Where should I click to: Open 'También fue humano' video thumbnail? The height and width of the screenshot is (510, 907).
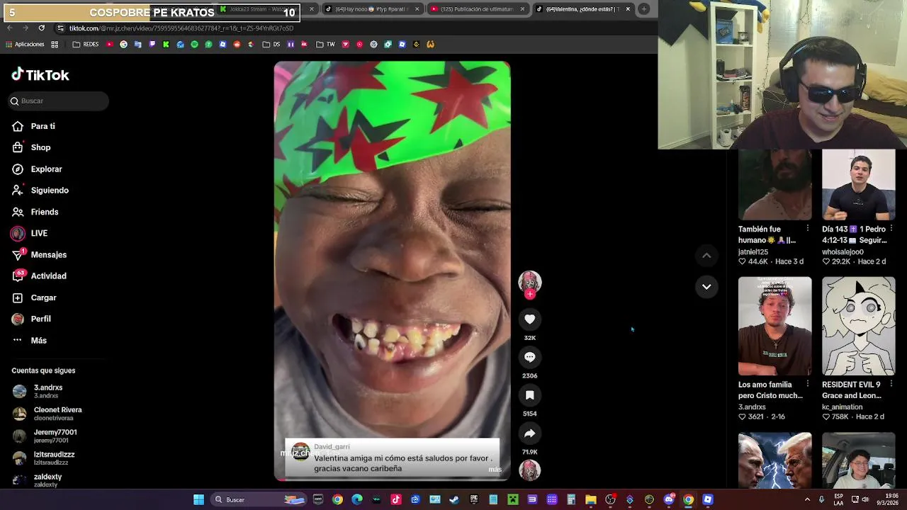click(x=774, y=185)
